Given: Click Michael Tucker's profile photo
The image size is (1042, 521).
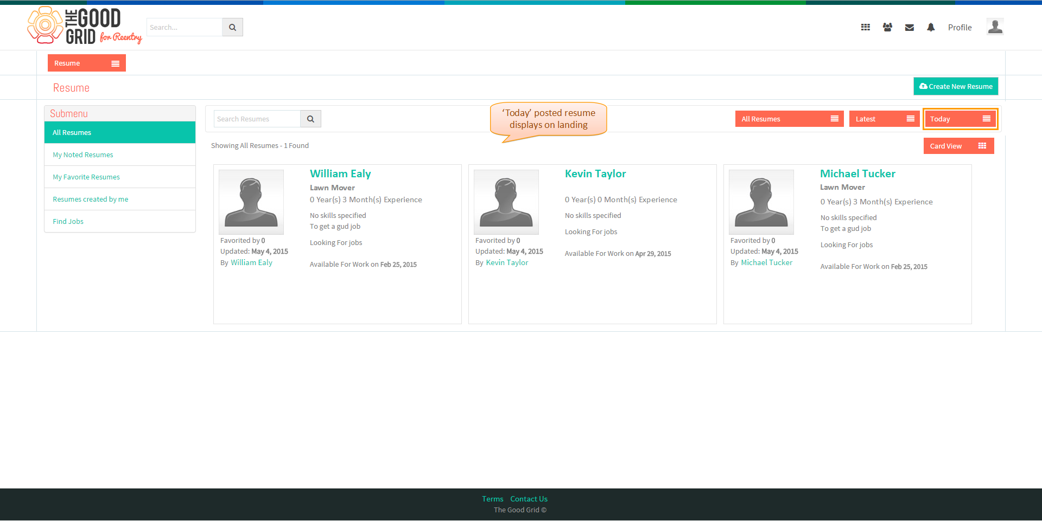Looking at the screenshot, I should tap(761, 202).
